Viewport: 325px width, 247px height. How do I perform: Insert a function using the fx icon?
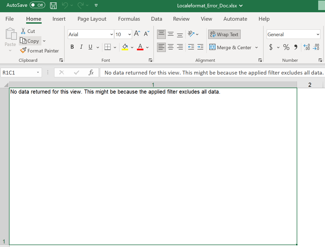[91, 72]
